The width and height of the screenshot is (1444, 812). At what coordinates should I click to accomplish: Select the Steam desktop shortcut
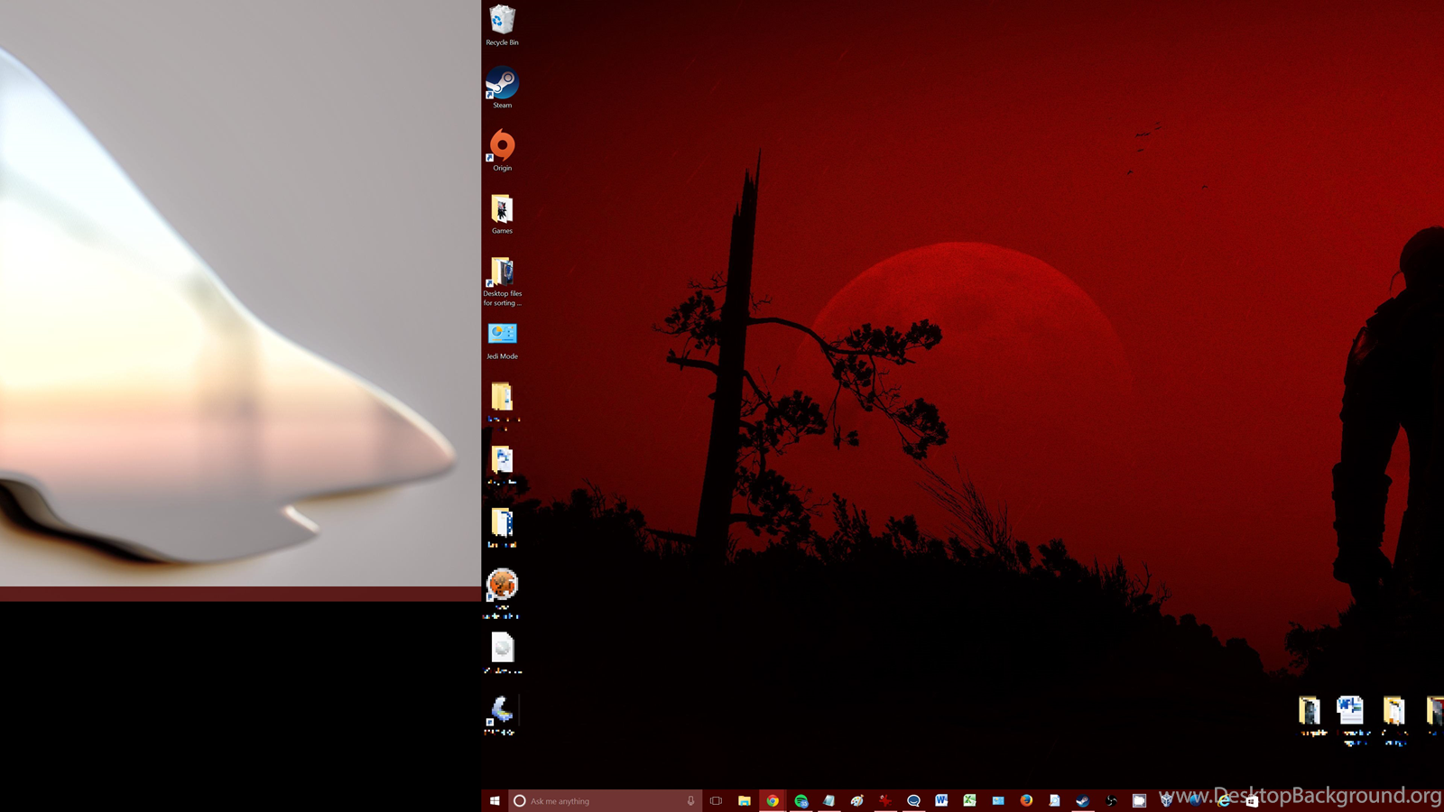(x=502, y=87)
